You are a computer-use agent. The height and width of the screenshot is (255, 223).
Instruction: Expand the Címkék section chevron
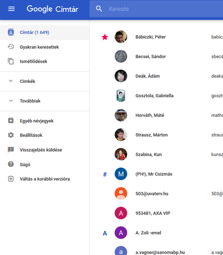(11, 81)
